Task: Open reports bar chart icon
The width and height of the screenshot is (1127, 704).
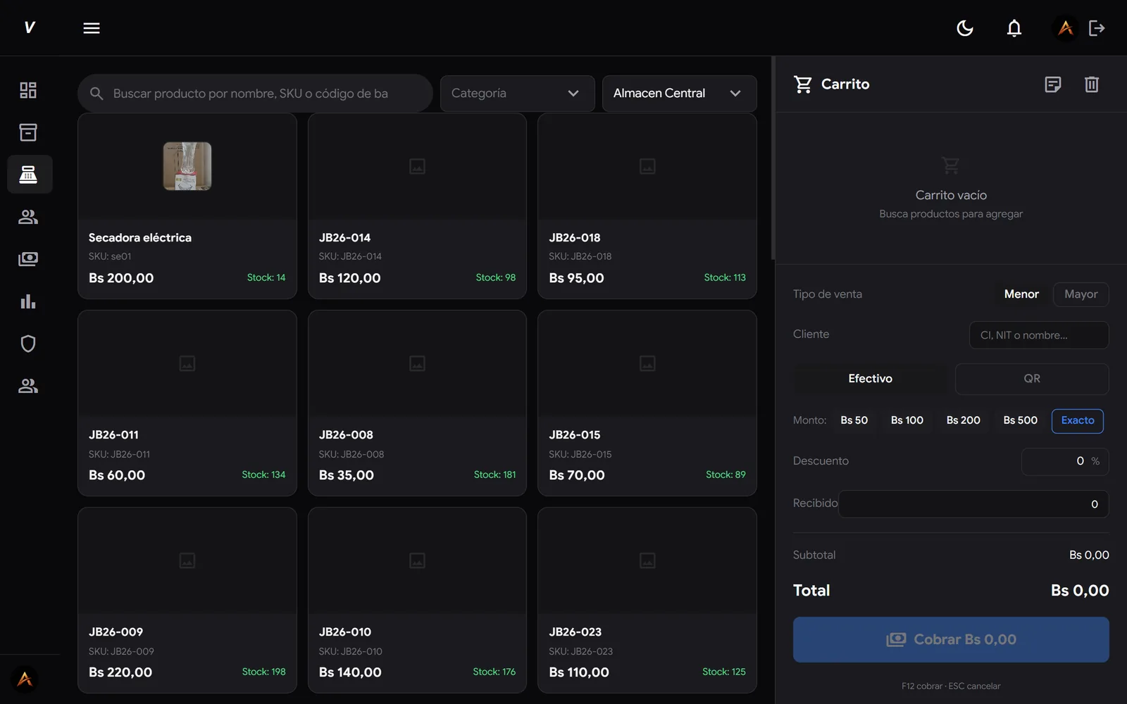Action: pyautogui.click(x=28, y=301)
